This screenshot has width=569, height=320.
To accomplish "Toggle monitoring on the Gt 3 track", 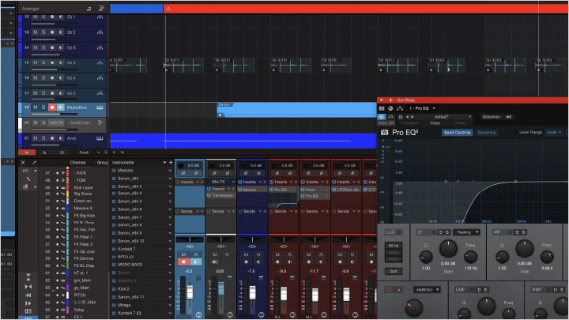I will pyautogui.click(x=61, y=62).
